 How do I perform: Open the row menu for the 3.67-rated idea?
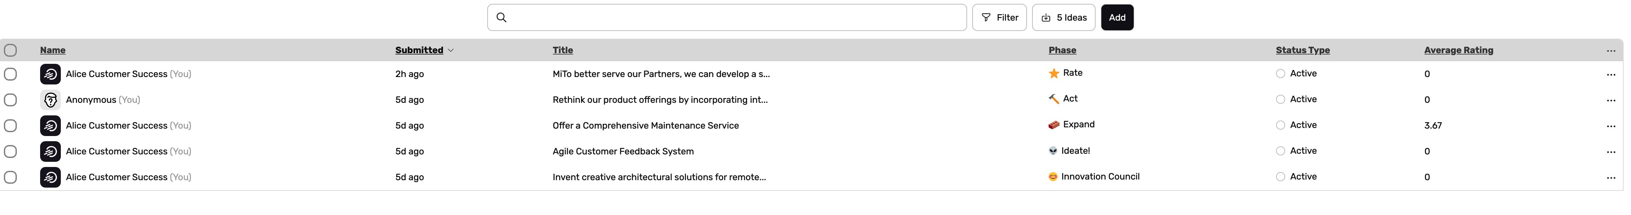coord(1611,126)
